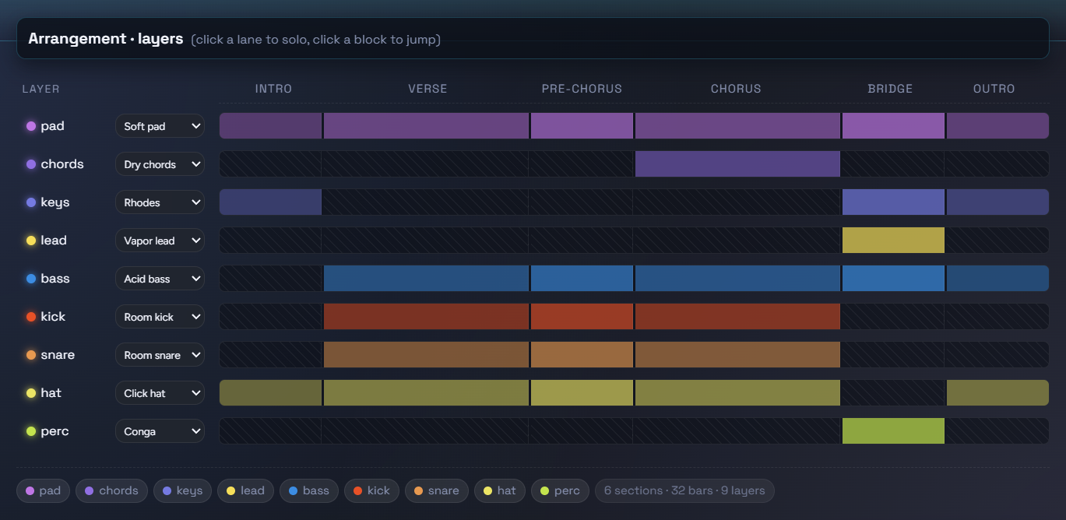Image resolution: width=1066 pixels, height=520 pixels.
Task: Solo the kick lane label
Action: (x=46, y=317)
